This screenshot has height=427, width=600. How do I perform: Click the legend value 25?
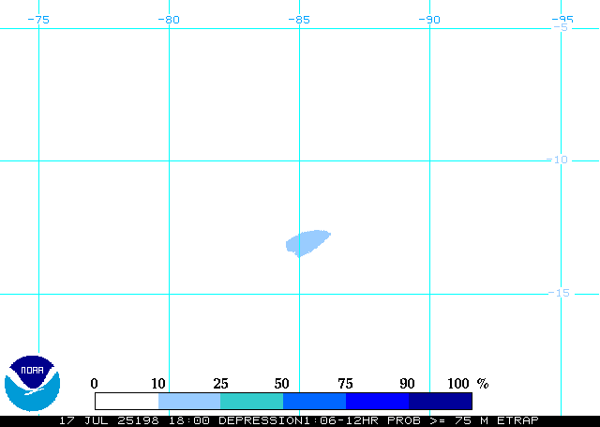(221, 383)
